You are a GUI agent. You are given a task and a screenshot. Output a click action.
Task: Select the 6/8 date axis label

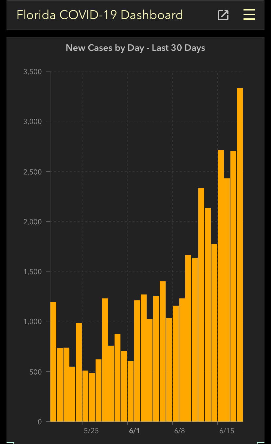[179, 431]
